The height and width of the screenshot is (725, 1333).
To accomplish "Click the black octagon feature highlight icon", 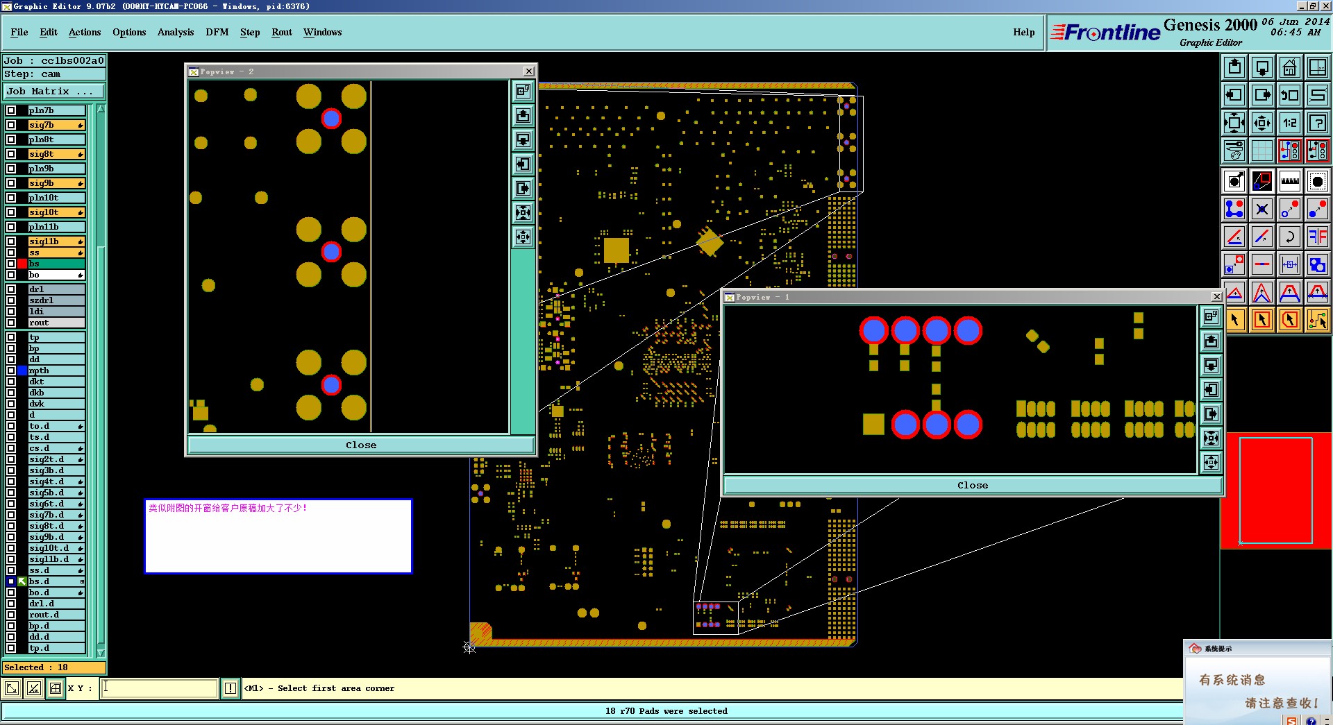I will coord(1317,181).
